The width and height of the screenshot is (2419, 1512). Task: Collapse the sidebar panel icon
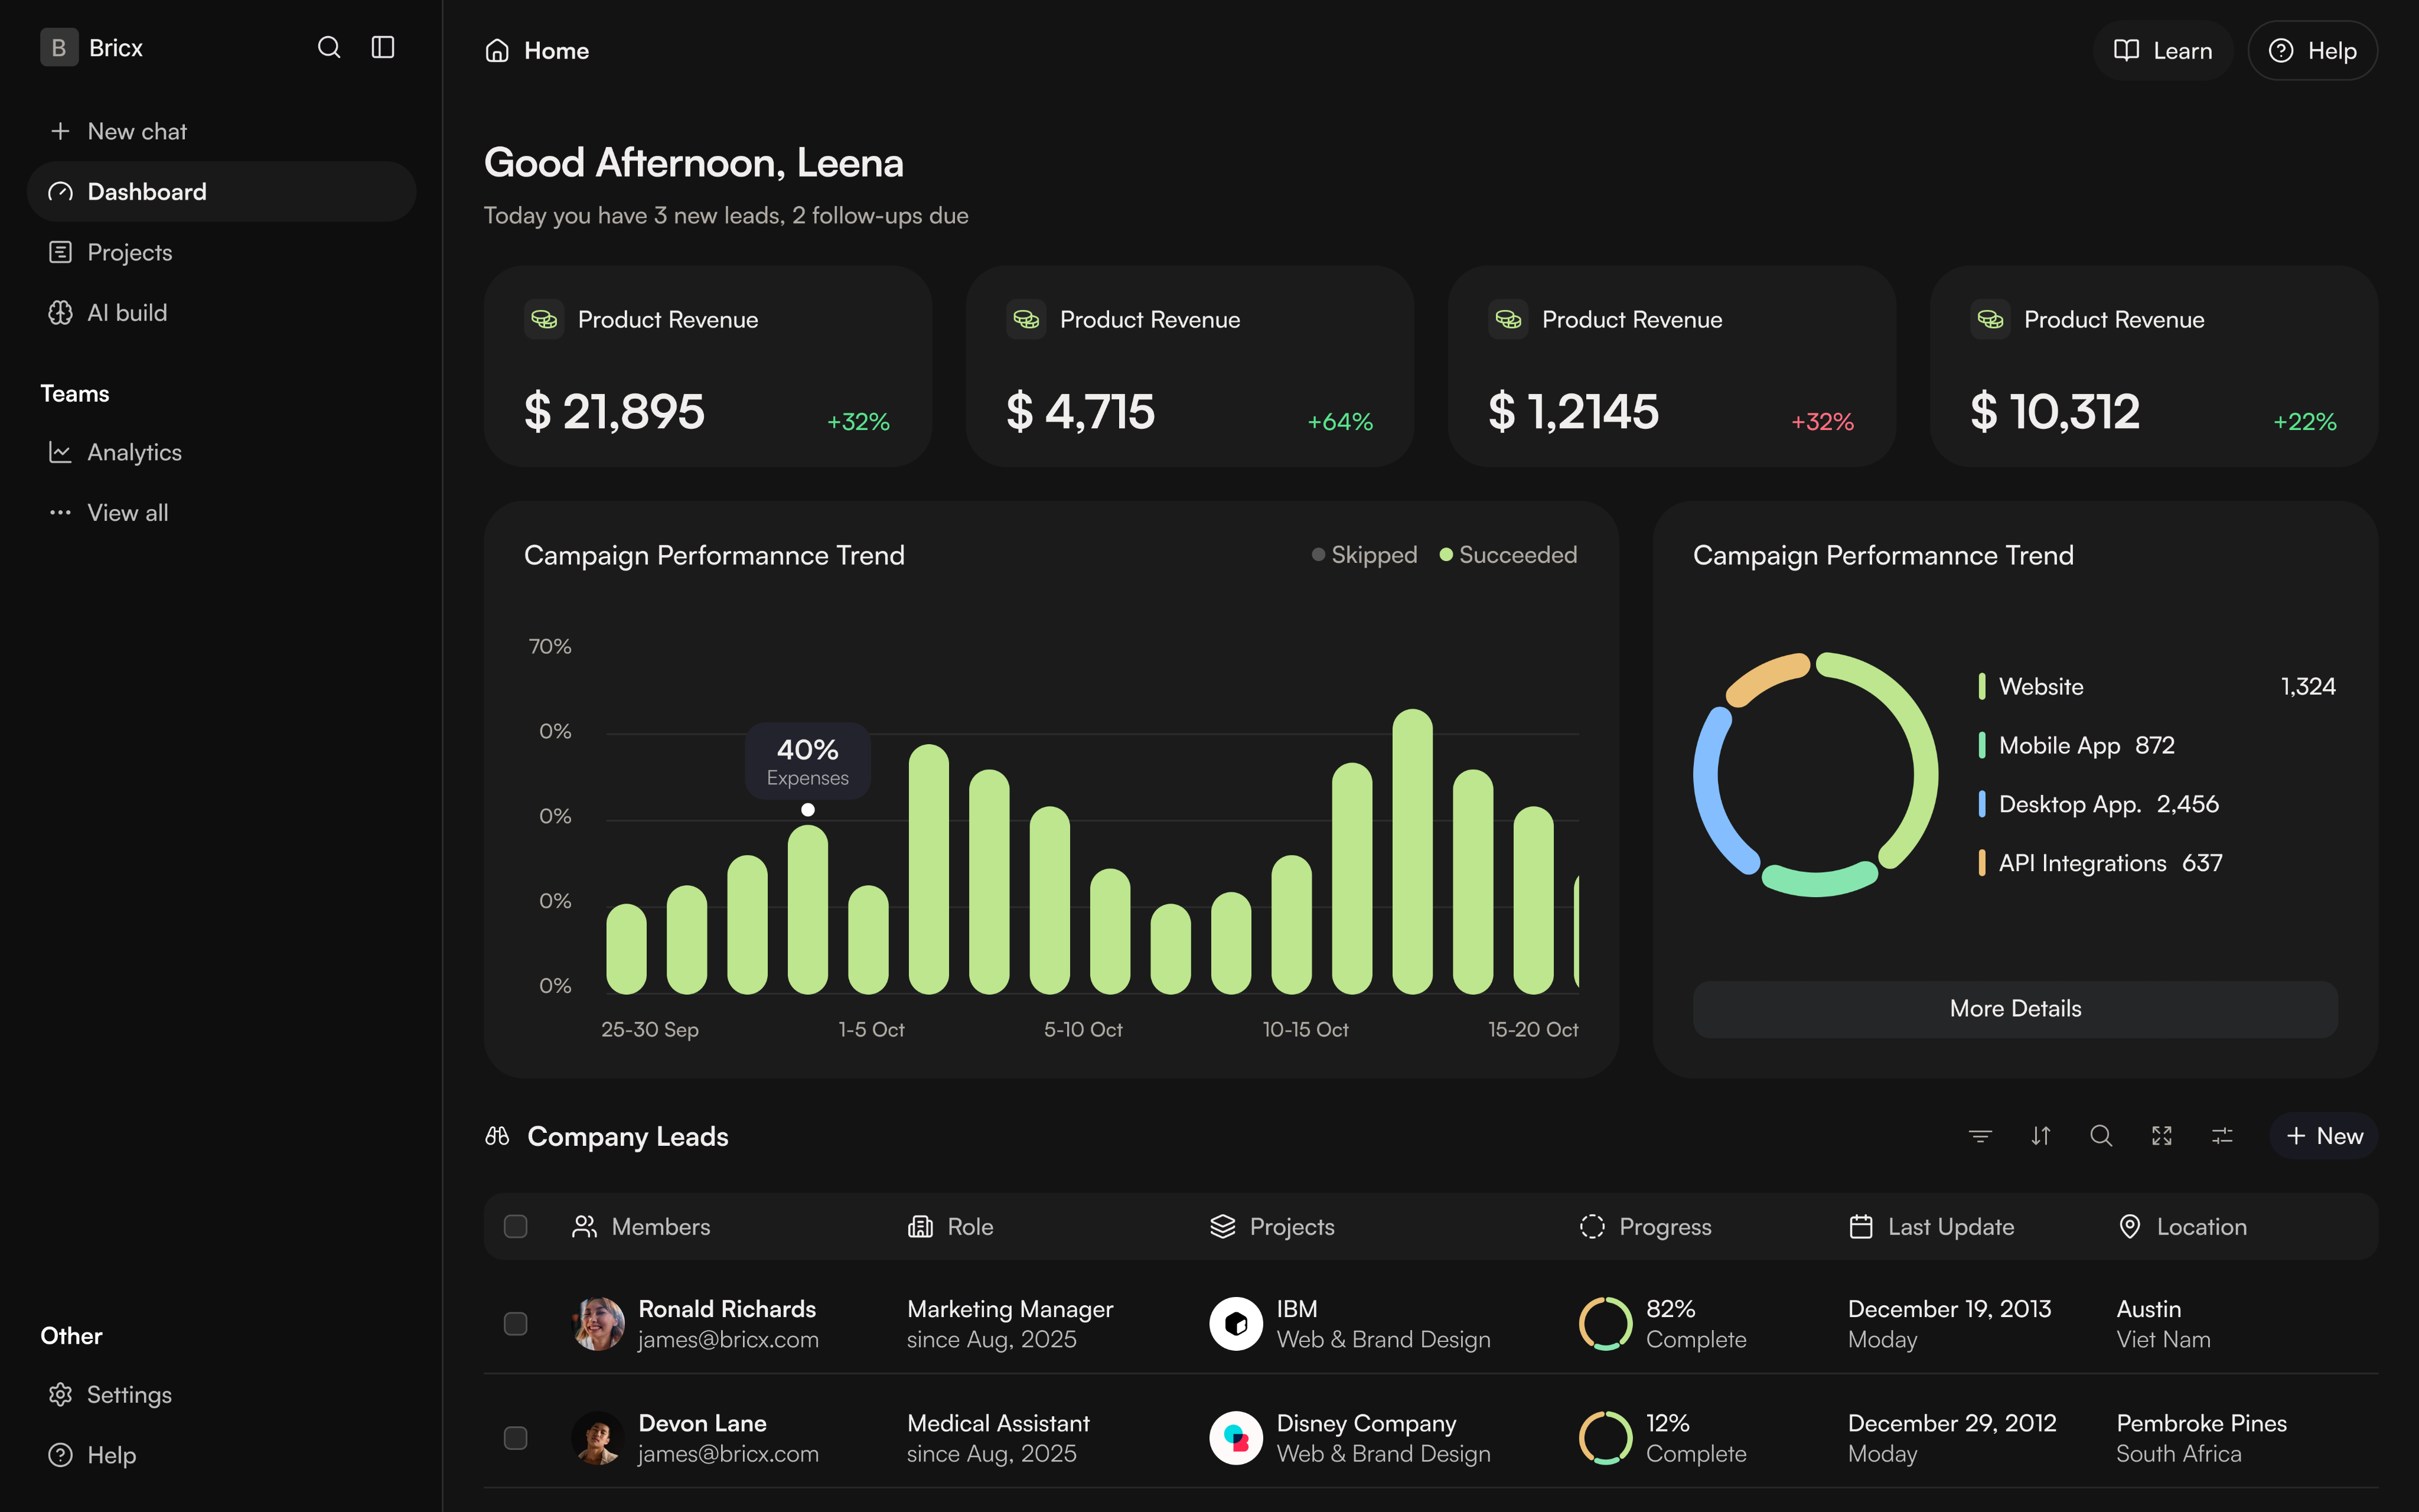coord(383,48)
